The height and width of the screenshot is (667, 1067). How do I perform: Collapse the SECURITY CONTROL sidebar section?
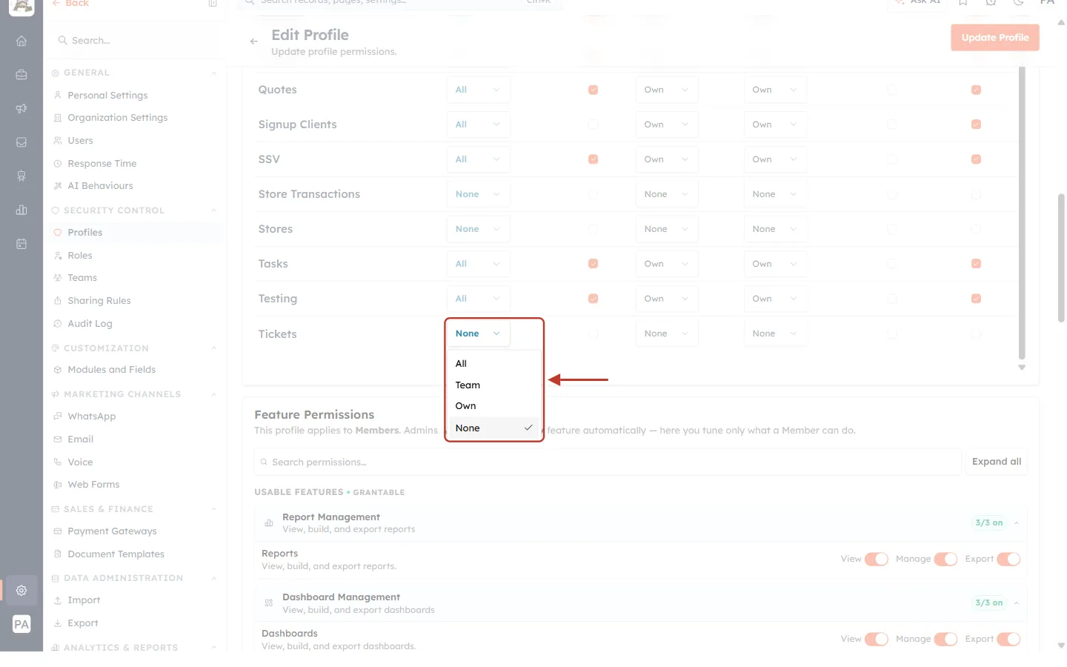coord(214,210)
